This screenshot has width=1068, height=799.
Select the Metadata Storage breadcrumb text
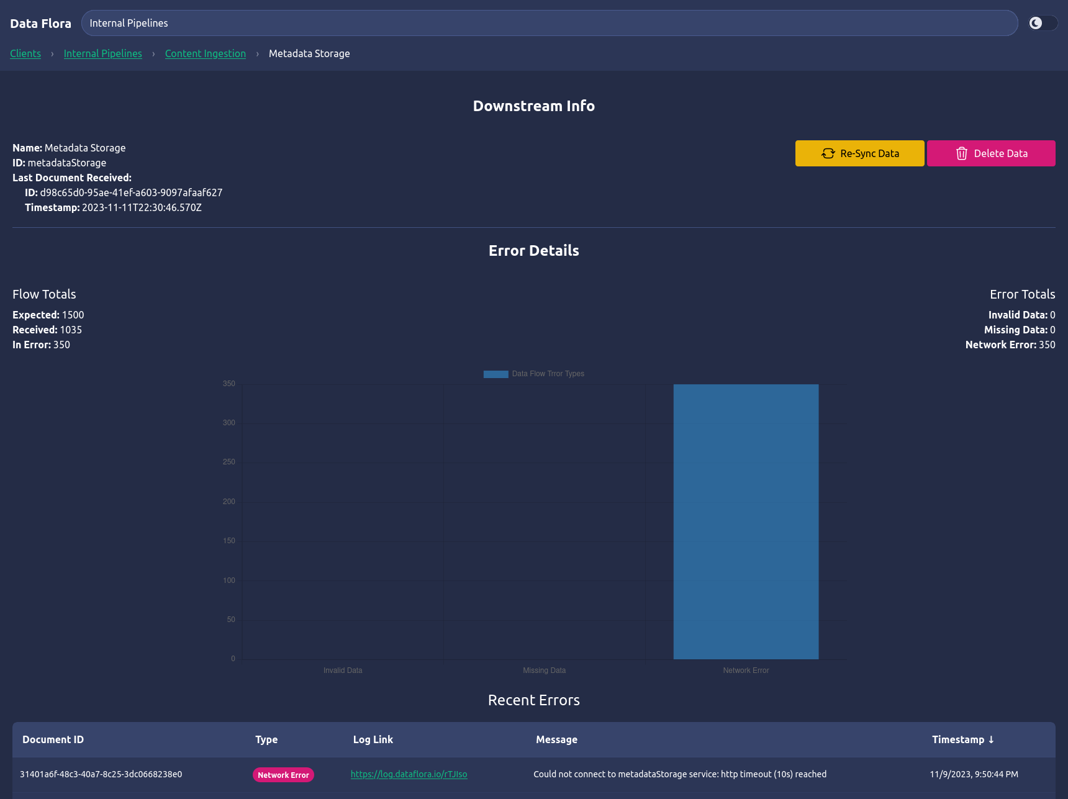[x=309, y=53]
